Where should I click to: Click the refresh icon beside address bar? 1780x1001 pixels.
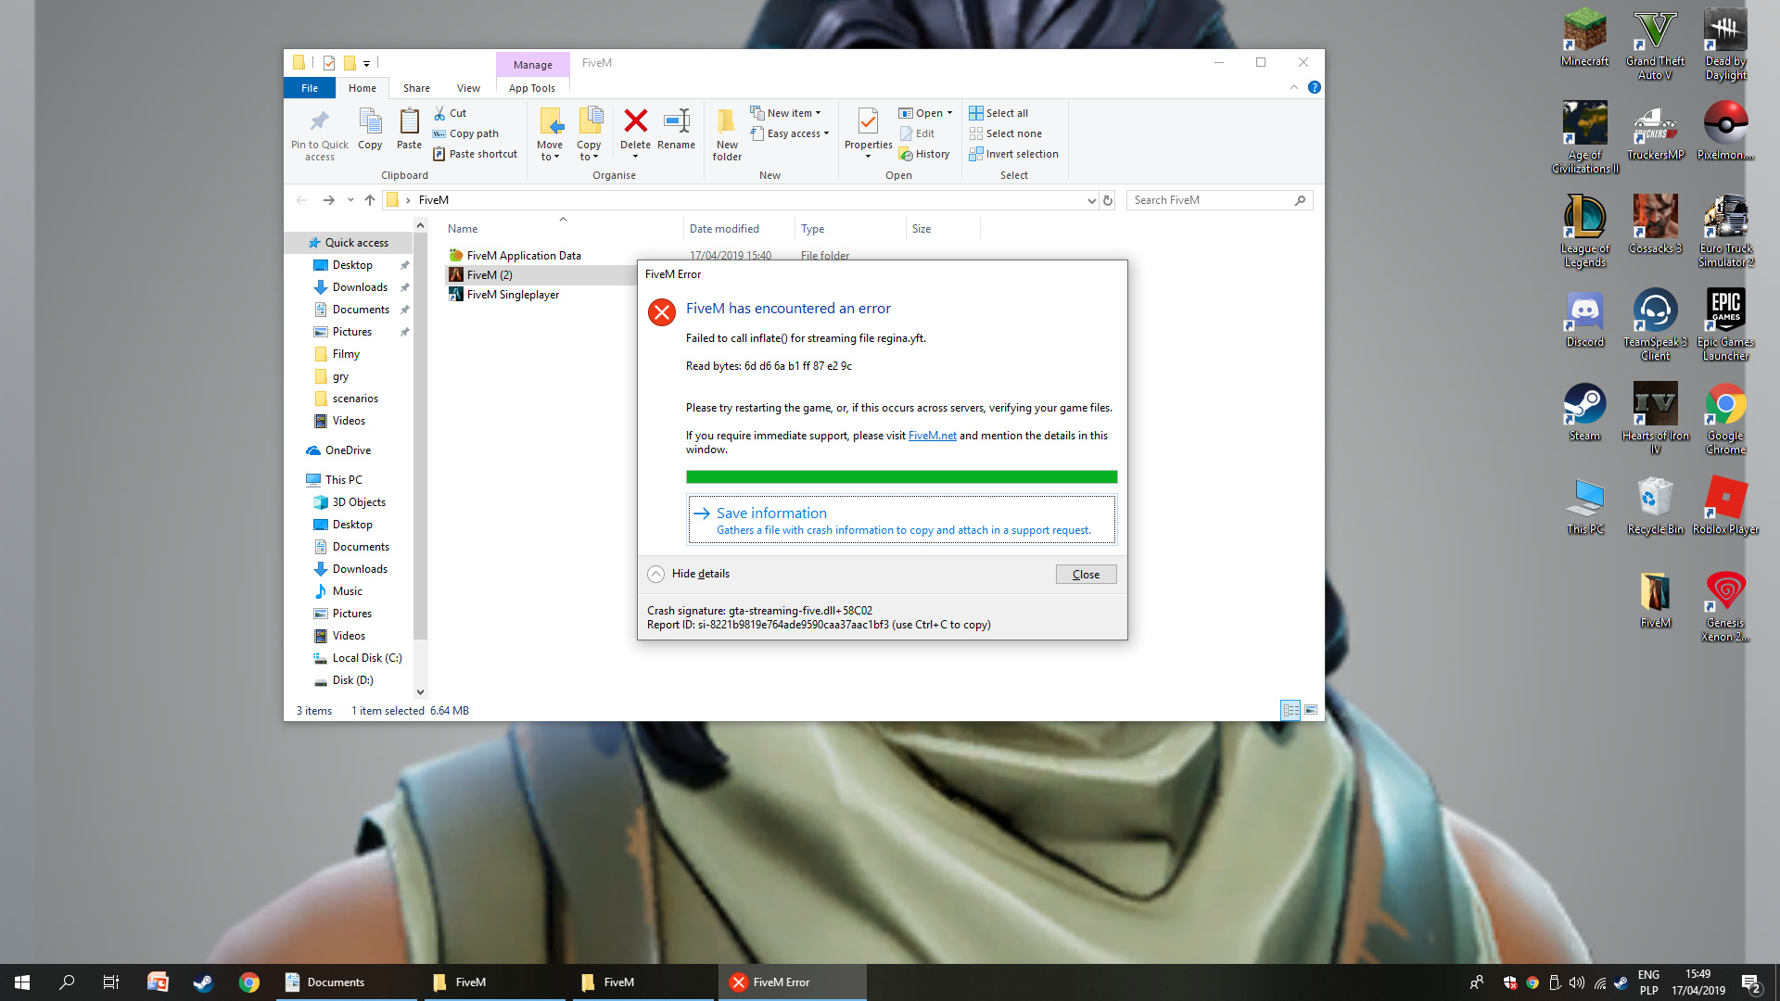click(x=1107, y=200)
